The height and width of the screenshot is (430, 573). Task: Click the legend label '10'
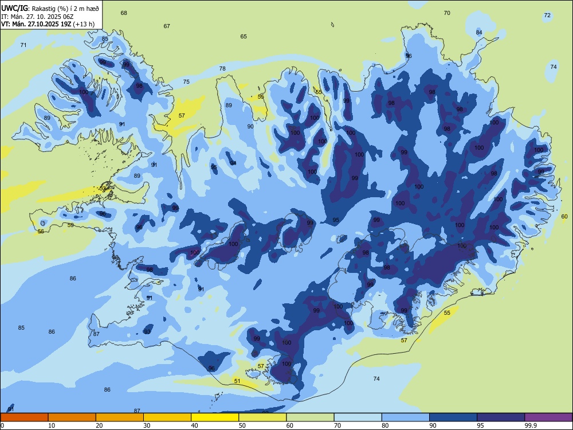pyautogui.click(x=52, y=425)
